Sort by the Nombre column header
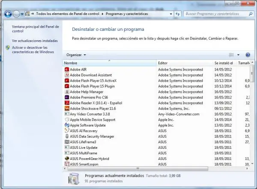 [109, 63]
